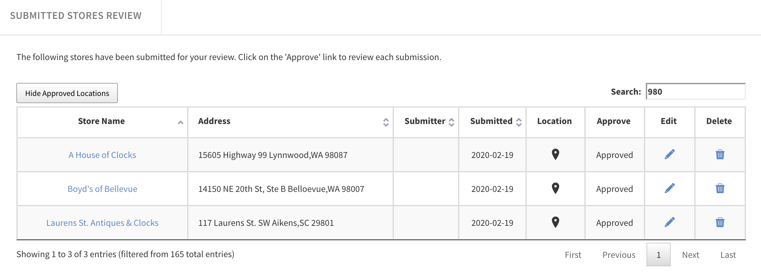Open A House of Clocks store link

(x=102, y=155)
